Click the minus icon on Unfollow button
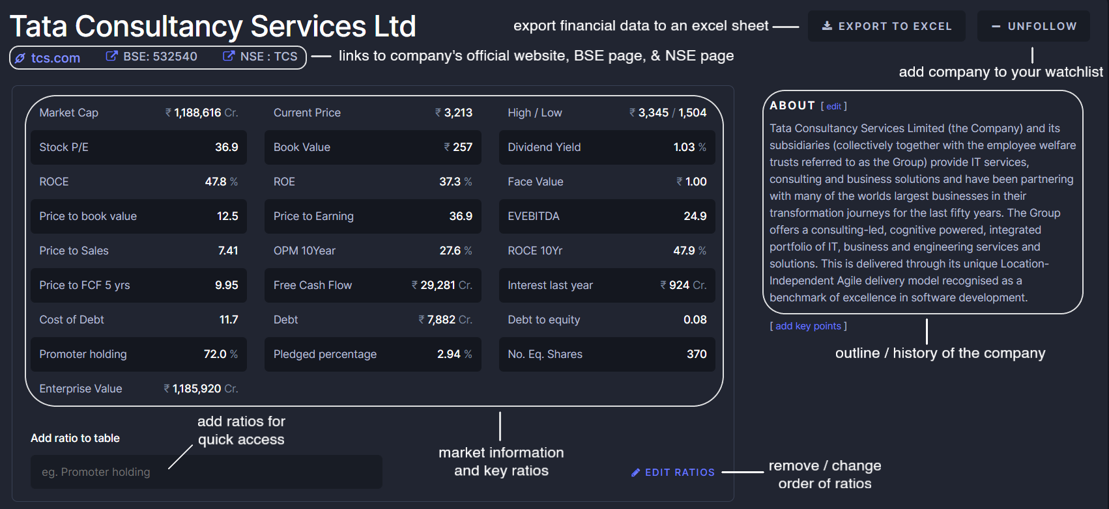Image resolution: width=1109 pixels, height=509 pixels. coord(996,27)
